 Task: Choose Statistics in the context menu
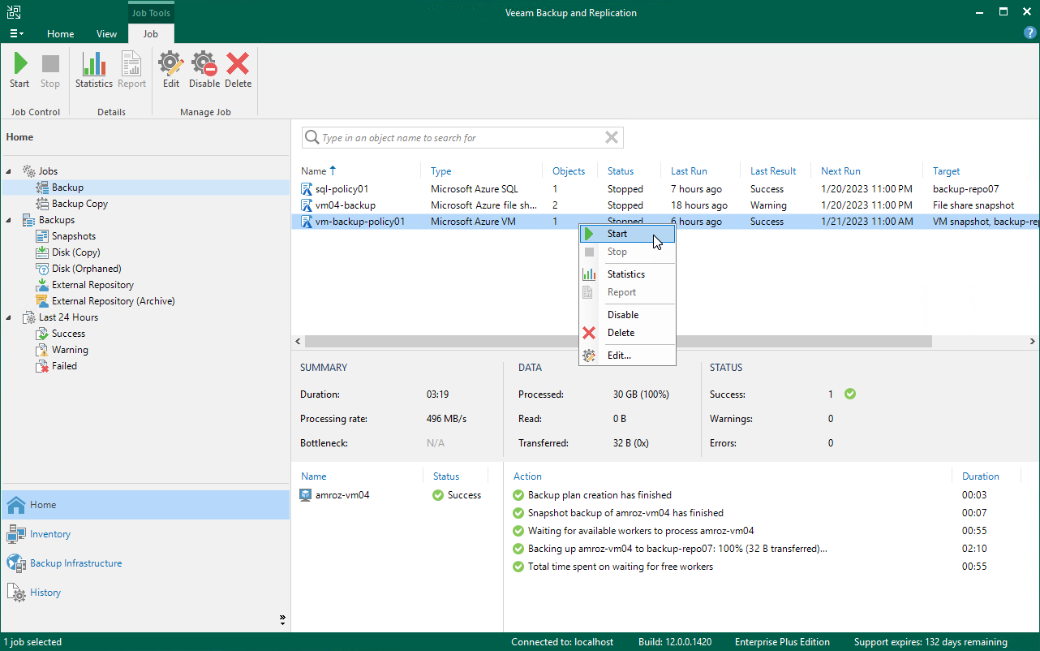(x=626, y=274)
